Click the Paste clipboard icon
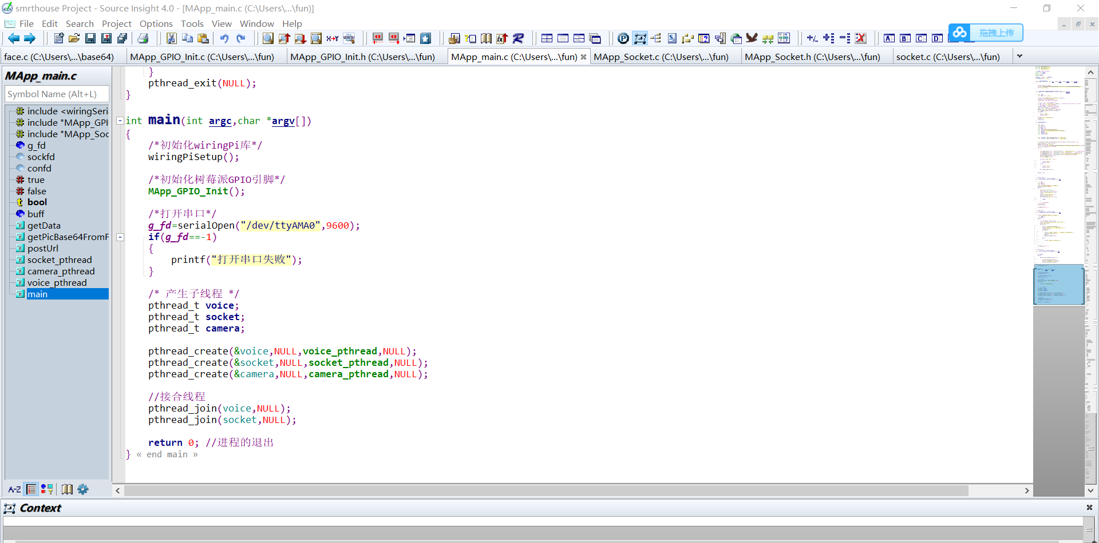1099x543 pixels. [x=203, y=38]
